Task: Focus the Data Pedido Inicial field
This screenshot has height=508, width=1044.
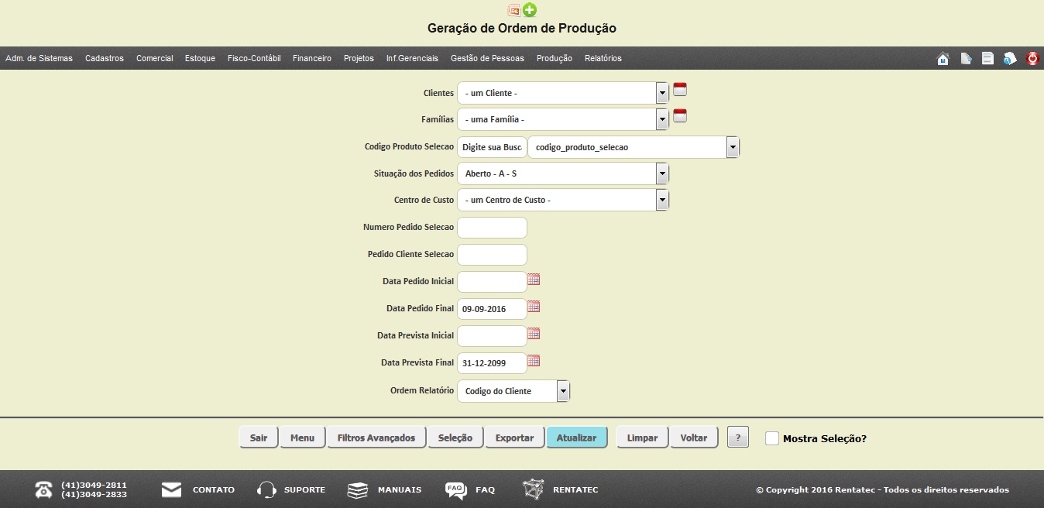Action: [x=492, y=282]
